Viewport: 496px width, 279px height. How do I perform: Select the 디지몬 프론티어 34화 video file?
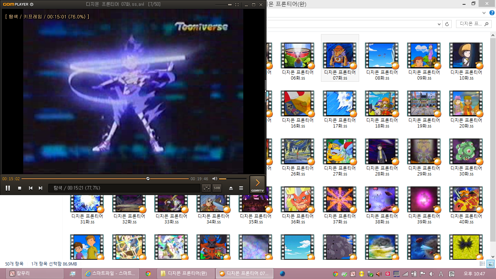214,209
